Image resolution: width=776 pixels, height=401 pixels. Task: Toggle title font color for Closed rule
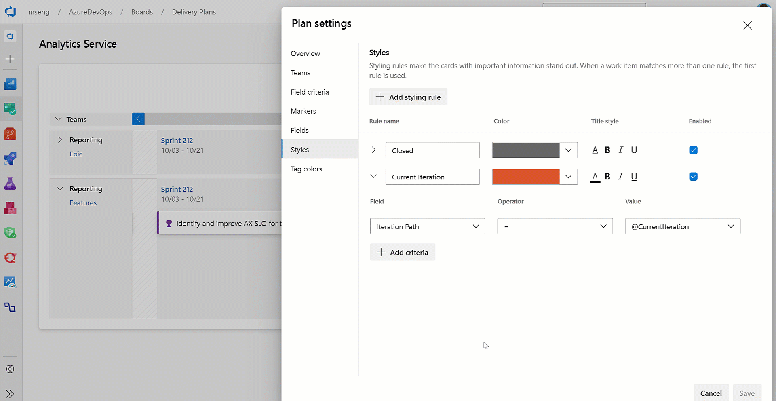coord(595,150)
